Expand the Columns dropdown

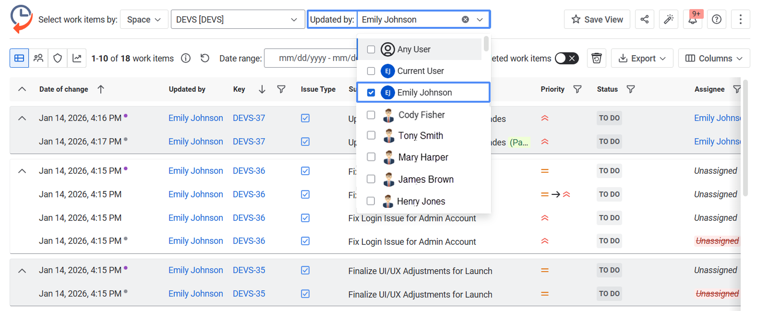(713, 59)
